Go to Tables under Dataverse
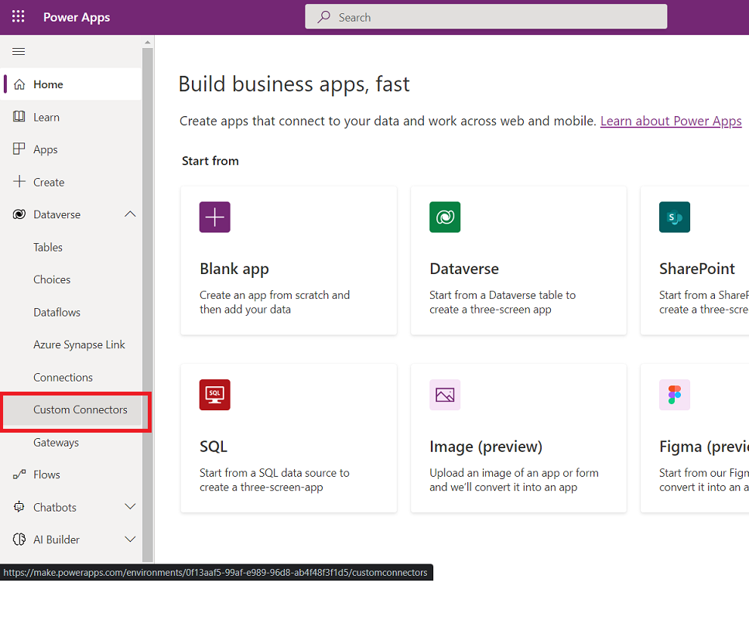Image resolution: width=749 pixels, height=637 pixels. [48, 248]
